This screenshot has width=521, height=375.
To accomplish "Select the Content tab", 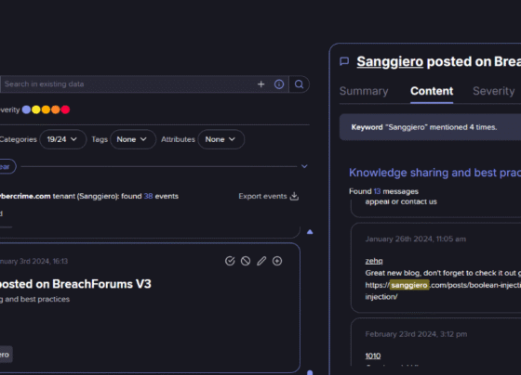I will (432, 91).
